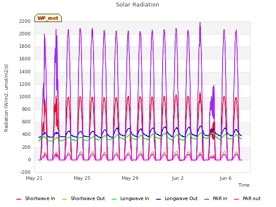Click the Jun 2 x-axis label

coord(178,178)
